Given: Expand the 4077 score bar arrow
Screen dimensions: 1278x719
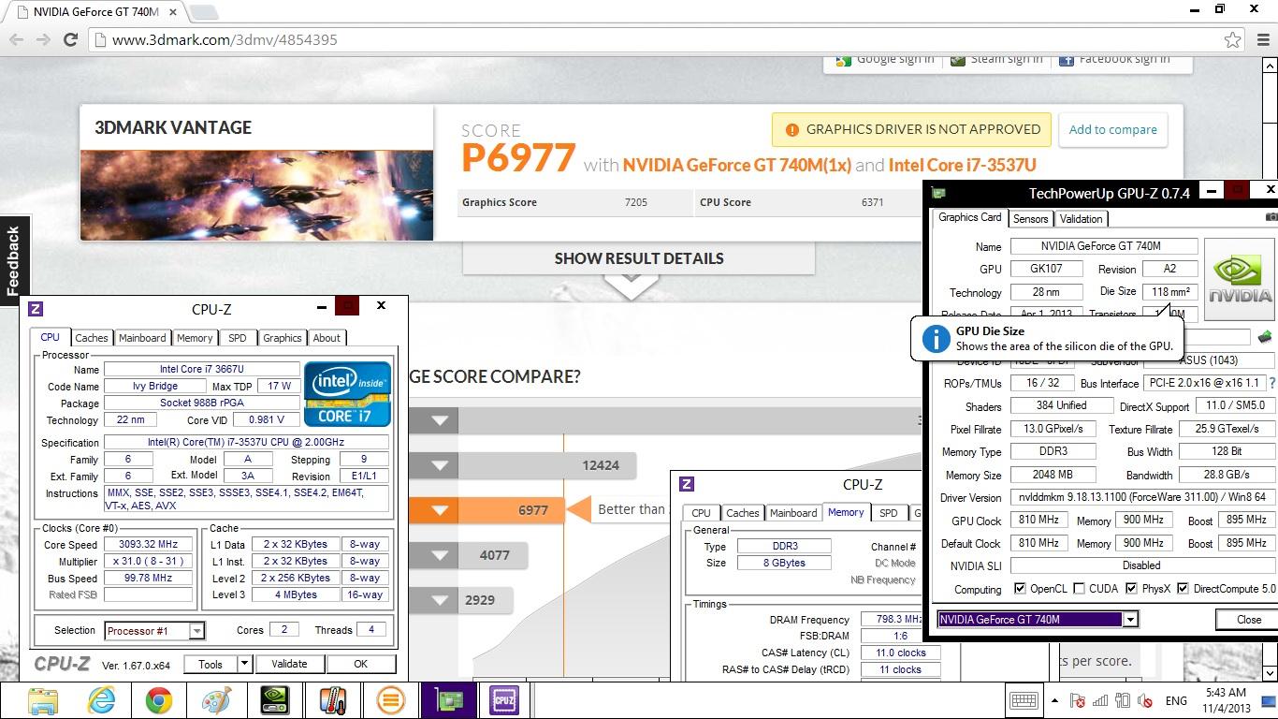Looking at the screenshot, I should click(439, 555).
